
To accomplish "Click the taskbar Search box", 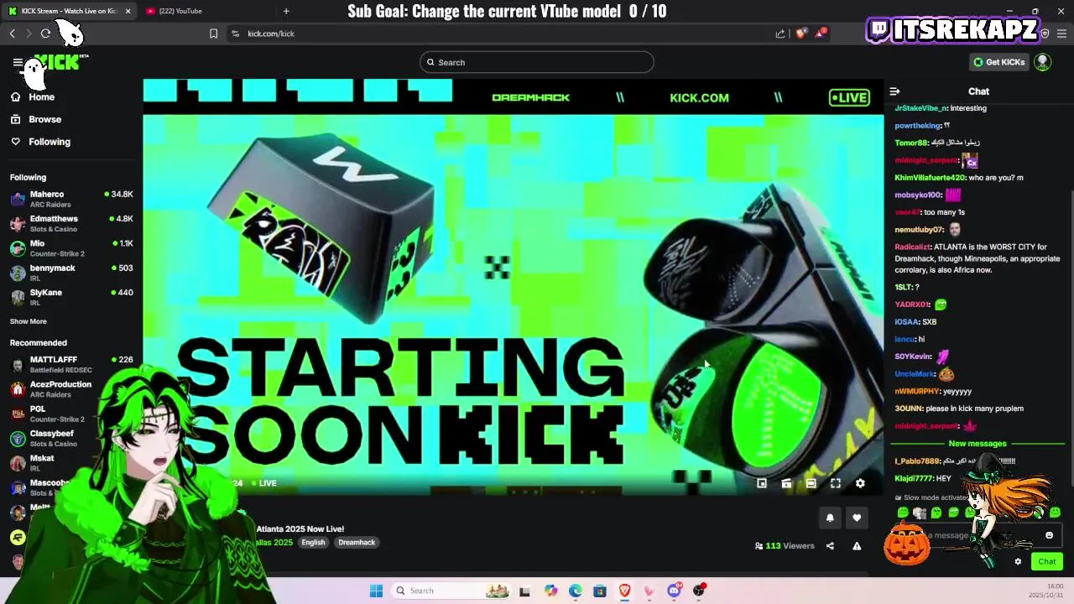I will [x=451, y=591].
